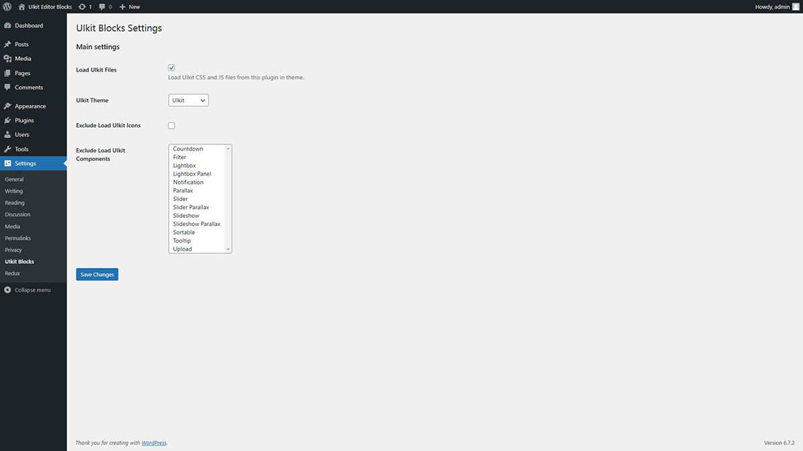Viewport: 803px width, 451px height.
Task: Select Lightbox in components list
Action: point(197,166)
